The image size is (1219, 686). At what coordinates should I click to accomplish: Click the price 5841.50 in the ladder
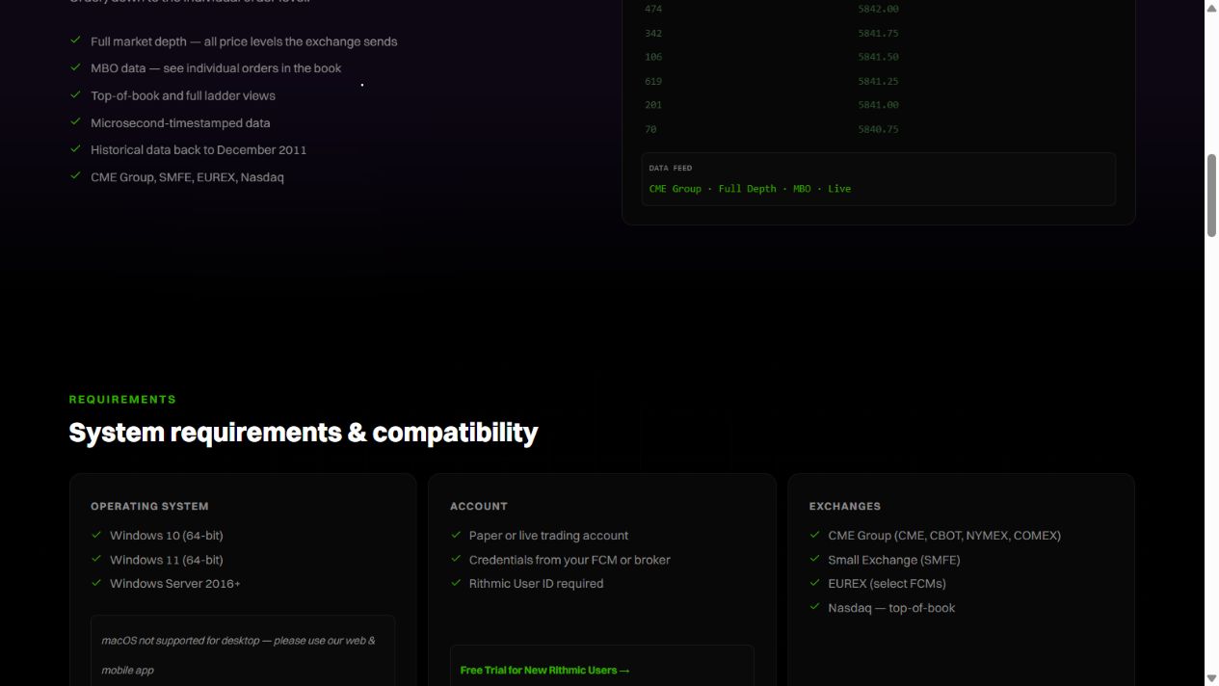coord(878,57)
